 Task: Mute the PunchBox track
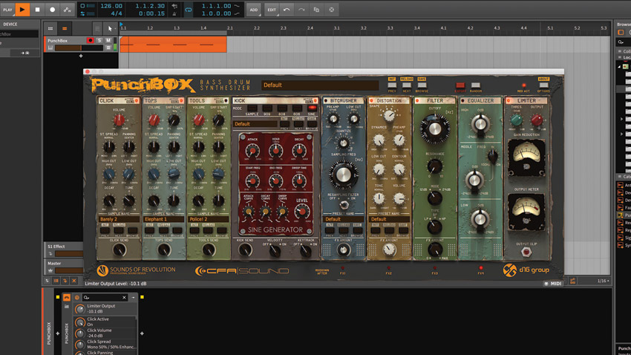(108, 41)
